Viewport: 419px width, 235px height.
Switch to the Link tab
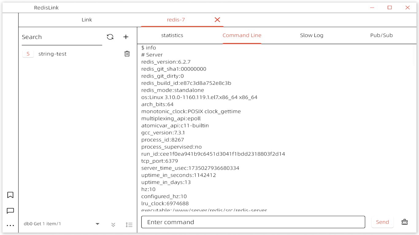[87, 20]
